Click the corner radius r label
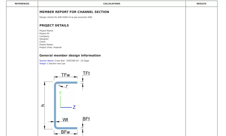Image resolution: width=226 pixels, height=136 pixels. pyautogui.click(x=67, y=86)
